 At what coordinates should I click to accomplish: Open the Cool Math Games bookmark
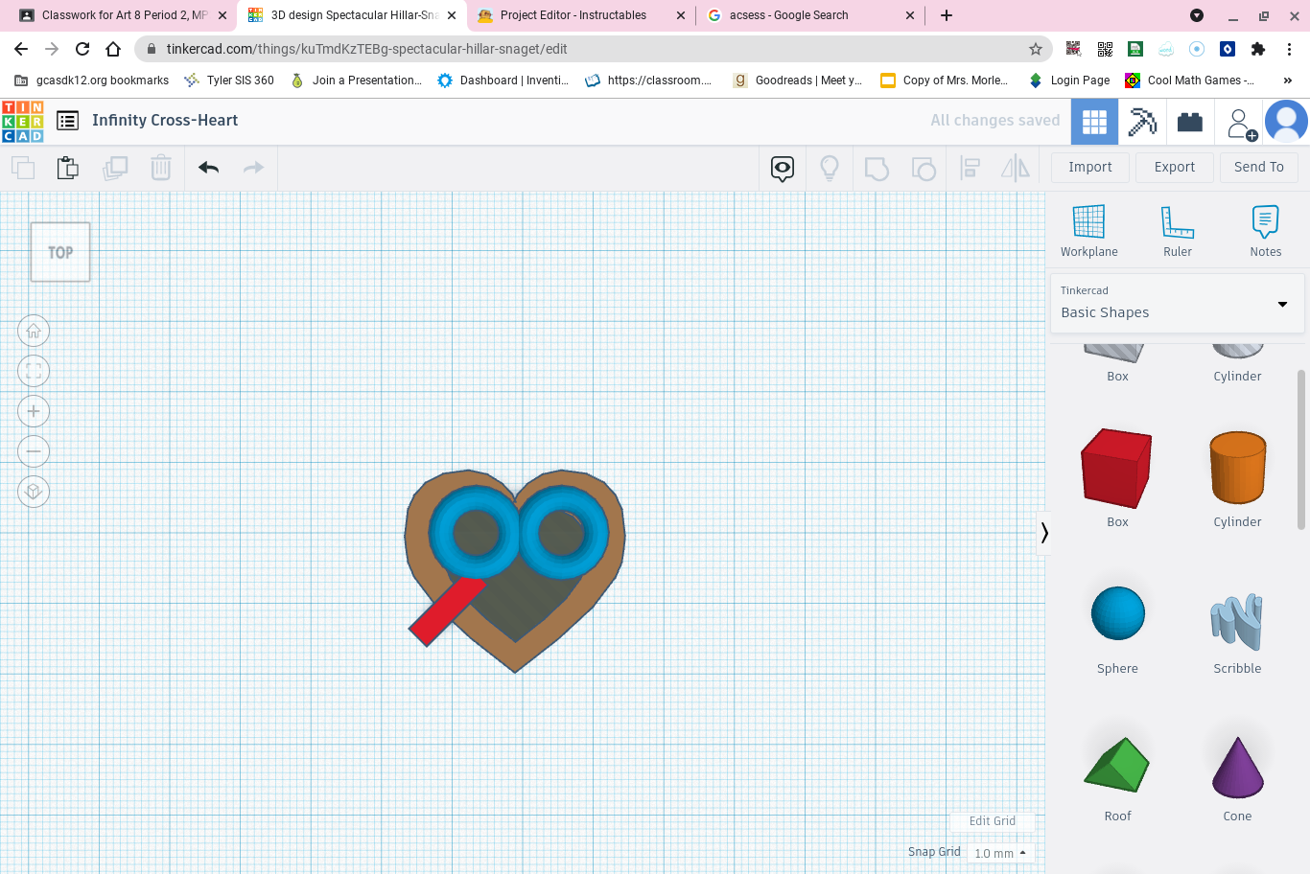point(1190,80)
